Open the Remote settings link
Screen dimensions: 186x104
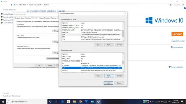(x=8, y=17)
